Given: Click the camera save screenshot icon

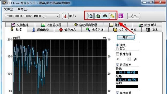Looking at the screenshot, I should pyautogui.click(x=105, y=16).
